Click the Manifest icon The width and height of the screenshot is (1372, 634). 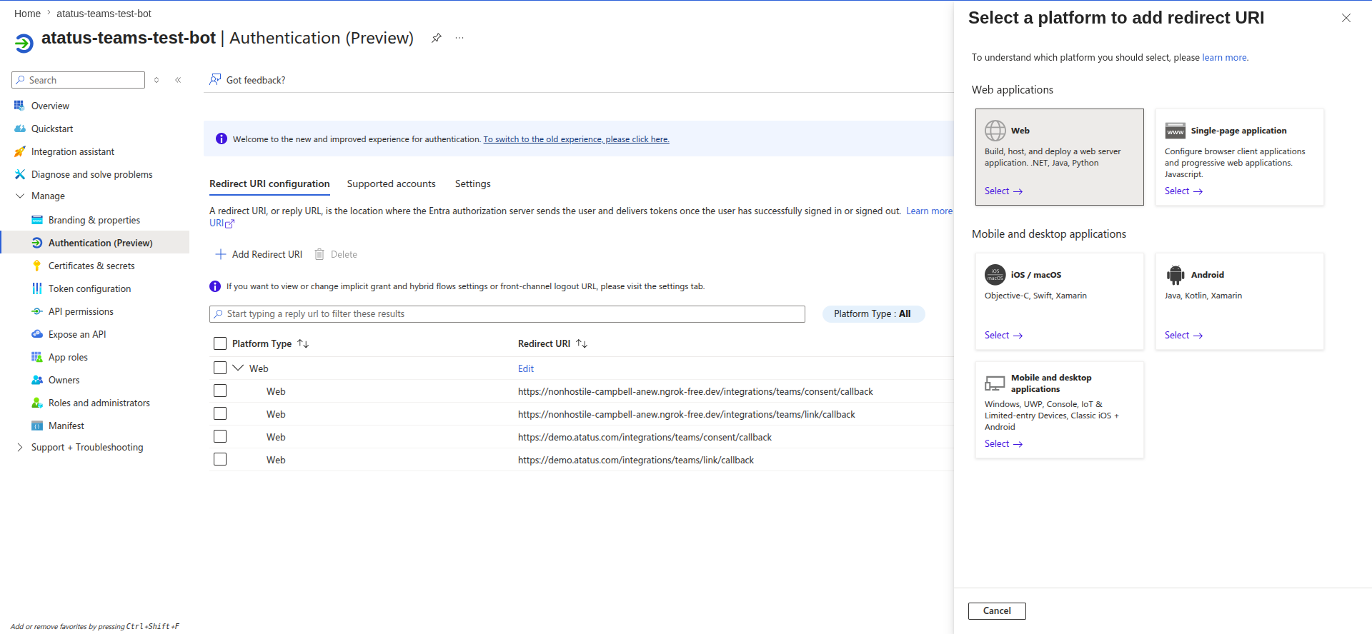pyautogui.click(x=37, y=426)
